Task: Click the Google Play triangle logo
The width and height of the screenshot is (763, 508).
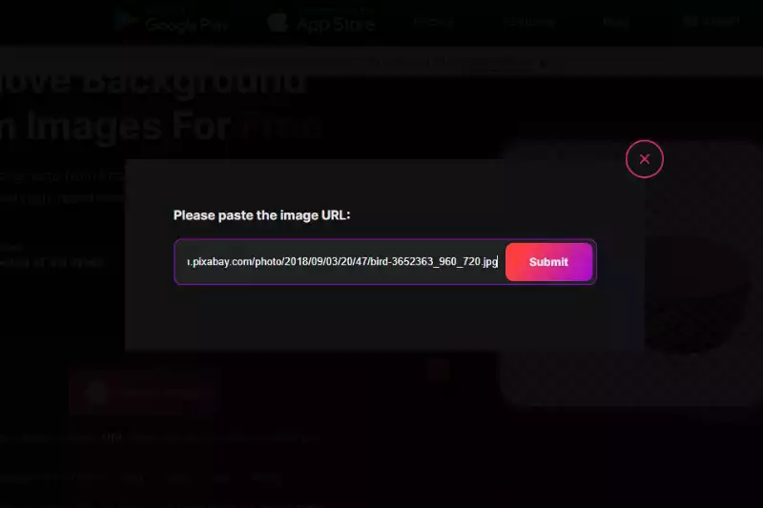Action: 126,21
